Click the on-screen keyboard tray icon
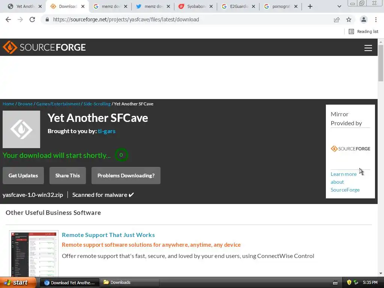Screen dimensions: 384x288 (335, 283)
